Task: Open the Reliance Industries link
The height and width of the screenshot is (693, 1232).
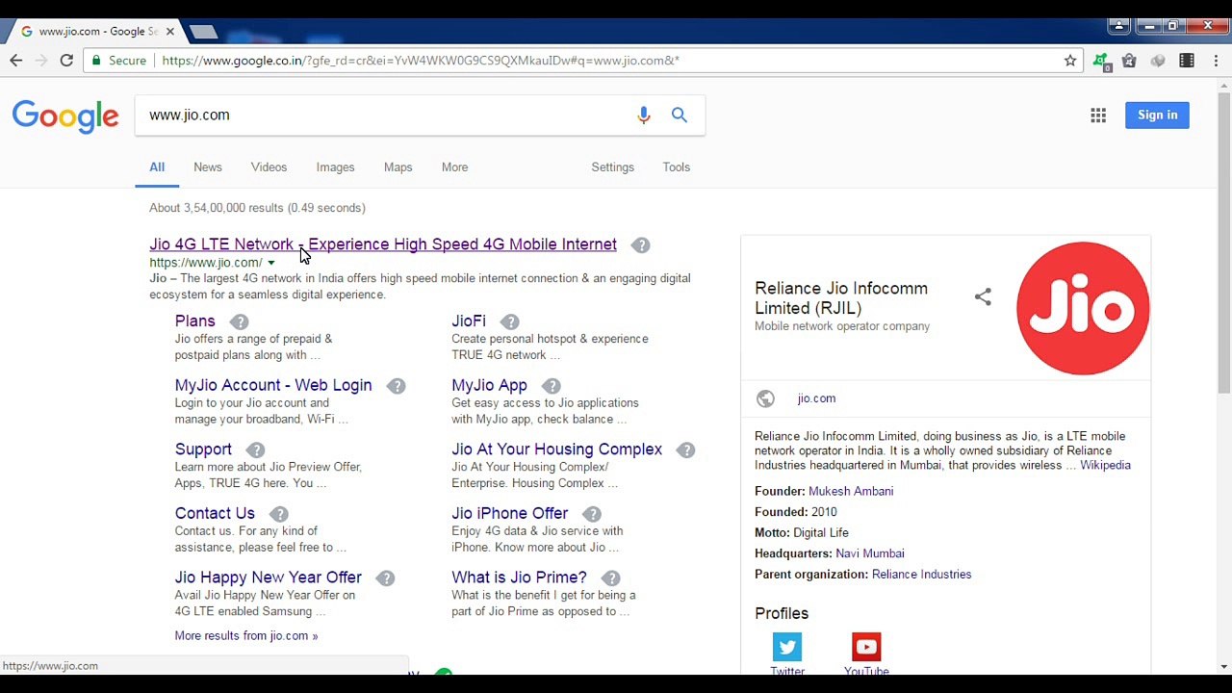Action: pyautogui.click(x=921, y=575)
